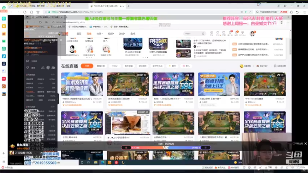Screen dimensions: 308x173
Task: Vote right option in prediction bar
Action: 206,148
